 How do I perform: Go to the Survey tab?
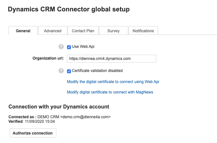pos(114,31)
